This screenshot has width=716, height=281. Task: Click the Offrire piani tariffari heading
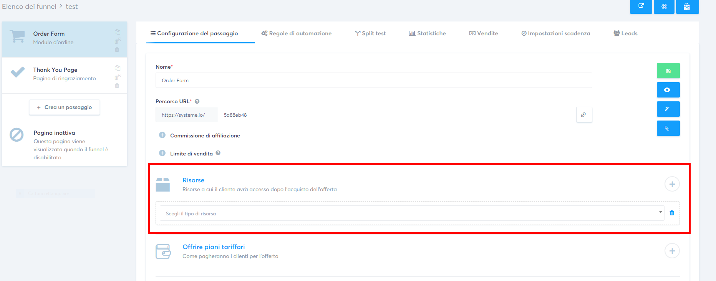pyautogui.click(x=214, y=247)
